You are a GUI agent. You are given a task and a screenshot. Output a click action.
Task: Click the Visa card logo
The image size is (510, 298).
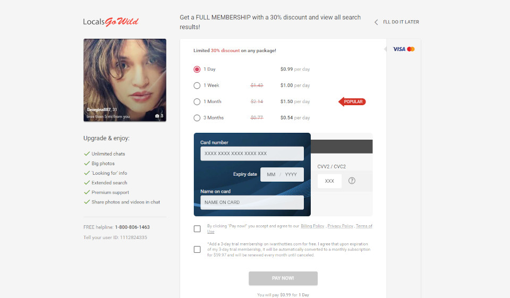point(399,49)
